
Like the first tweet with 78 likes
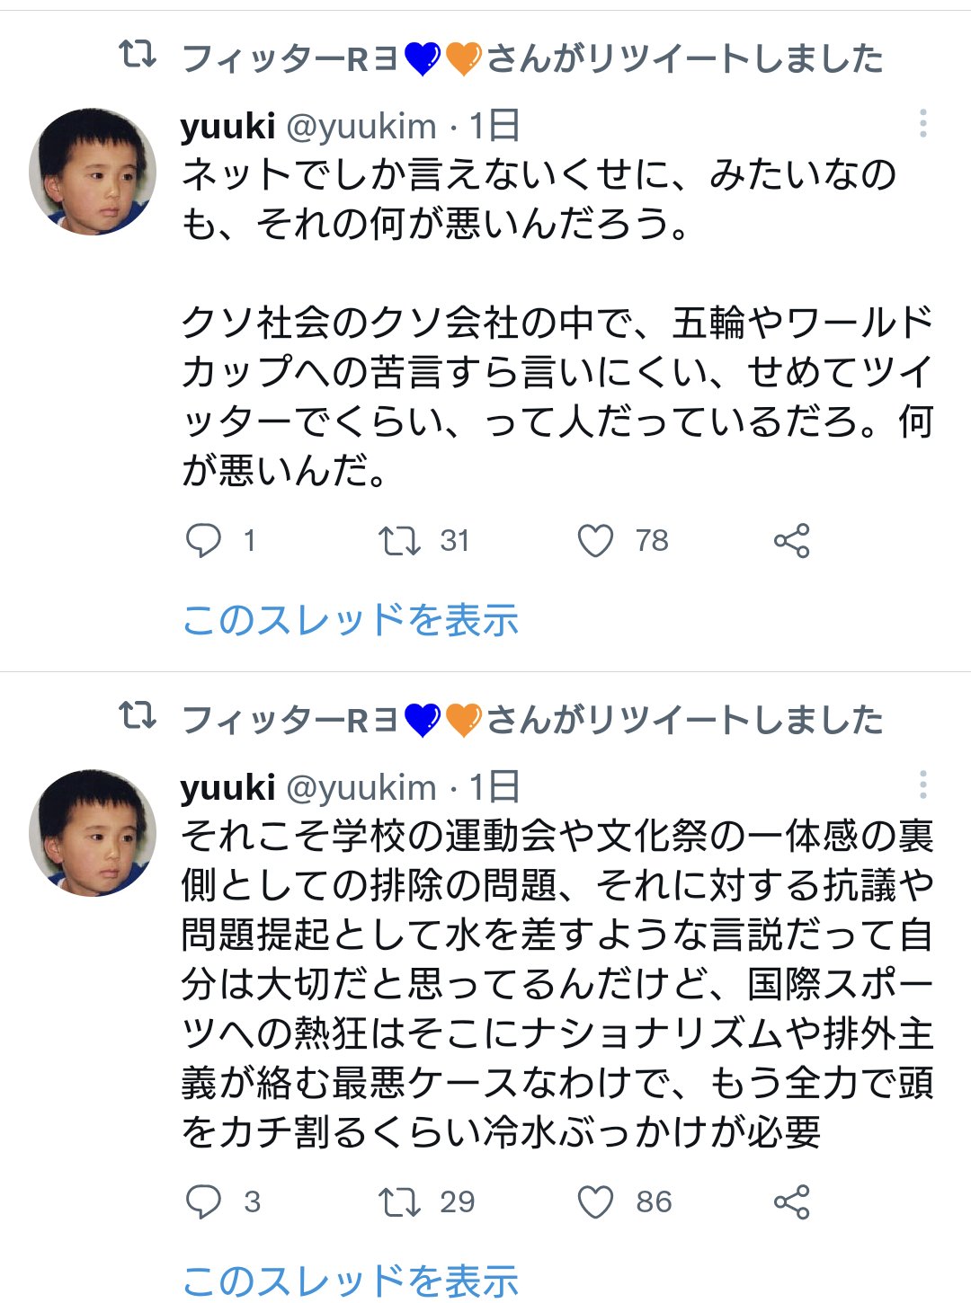(x=595, y=541)
